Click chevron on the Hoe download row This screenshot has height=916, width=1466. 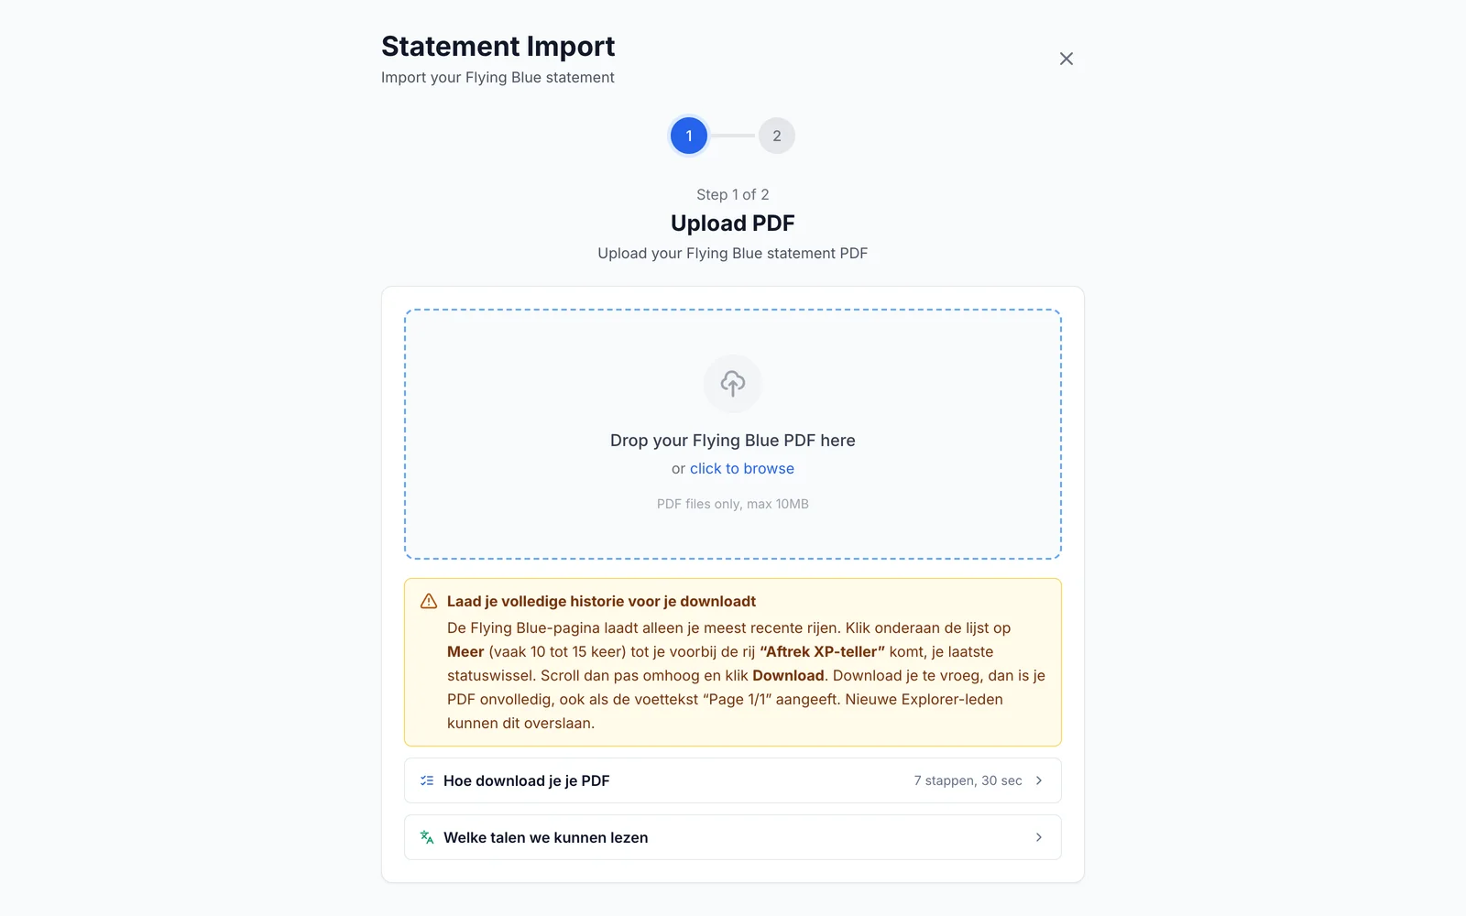click(x=1039, y=780)
